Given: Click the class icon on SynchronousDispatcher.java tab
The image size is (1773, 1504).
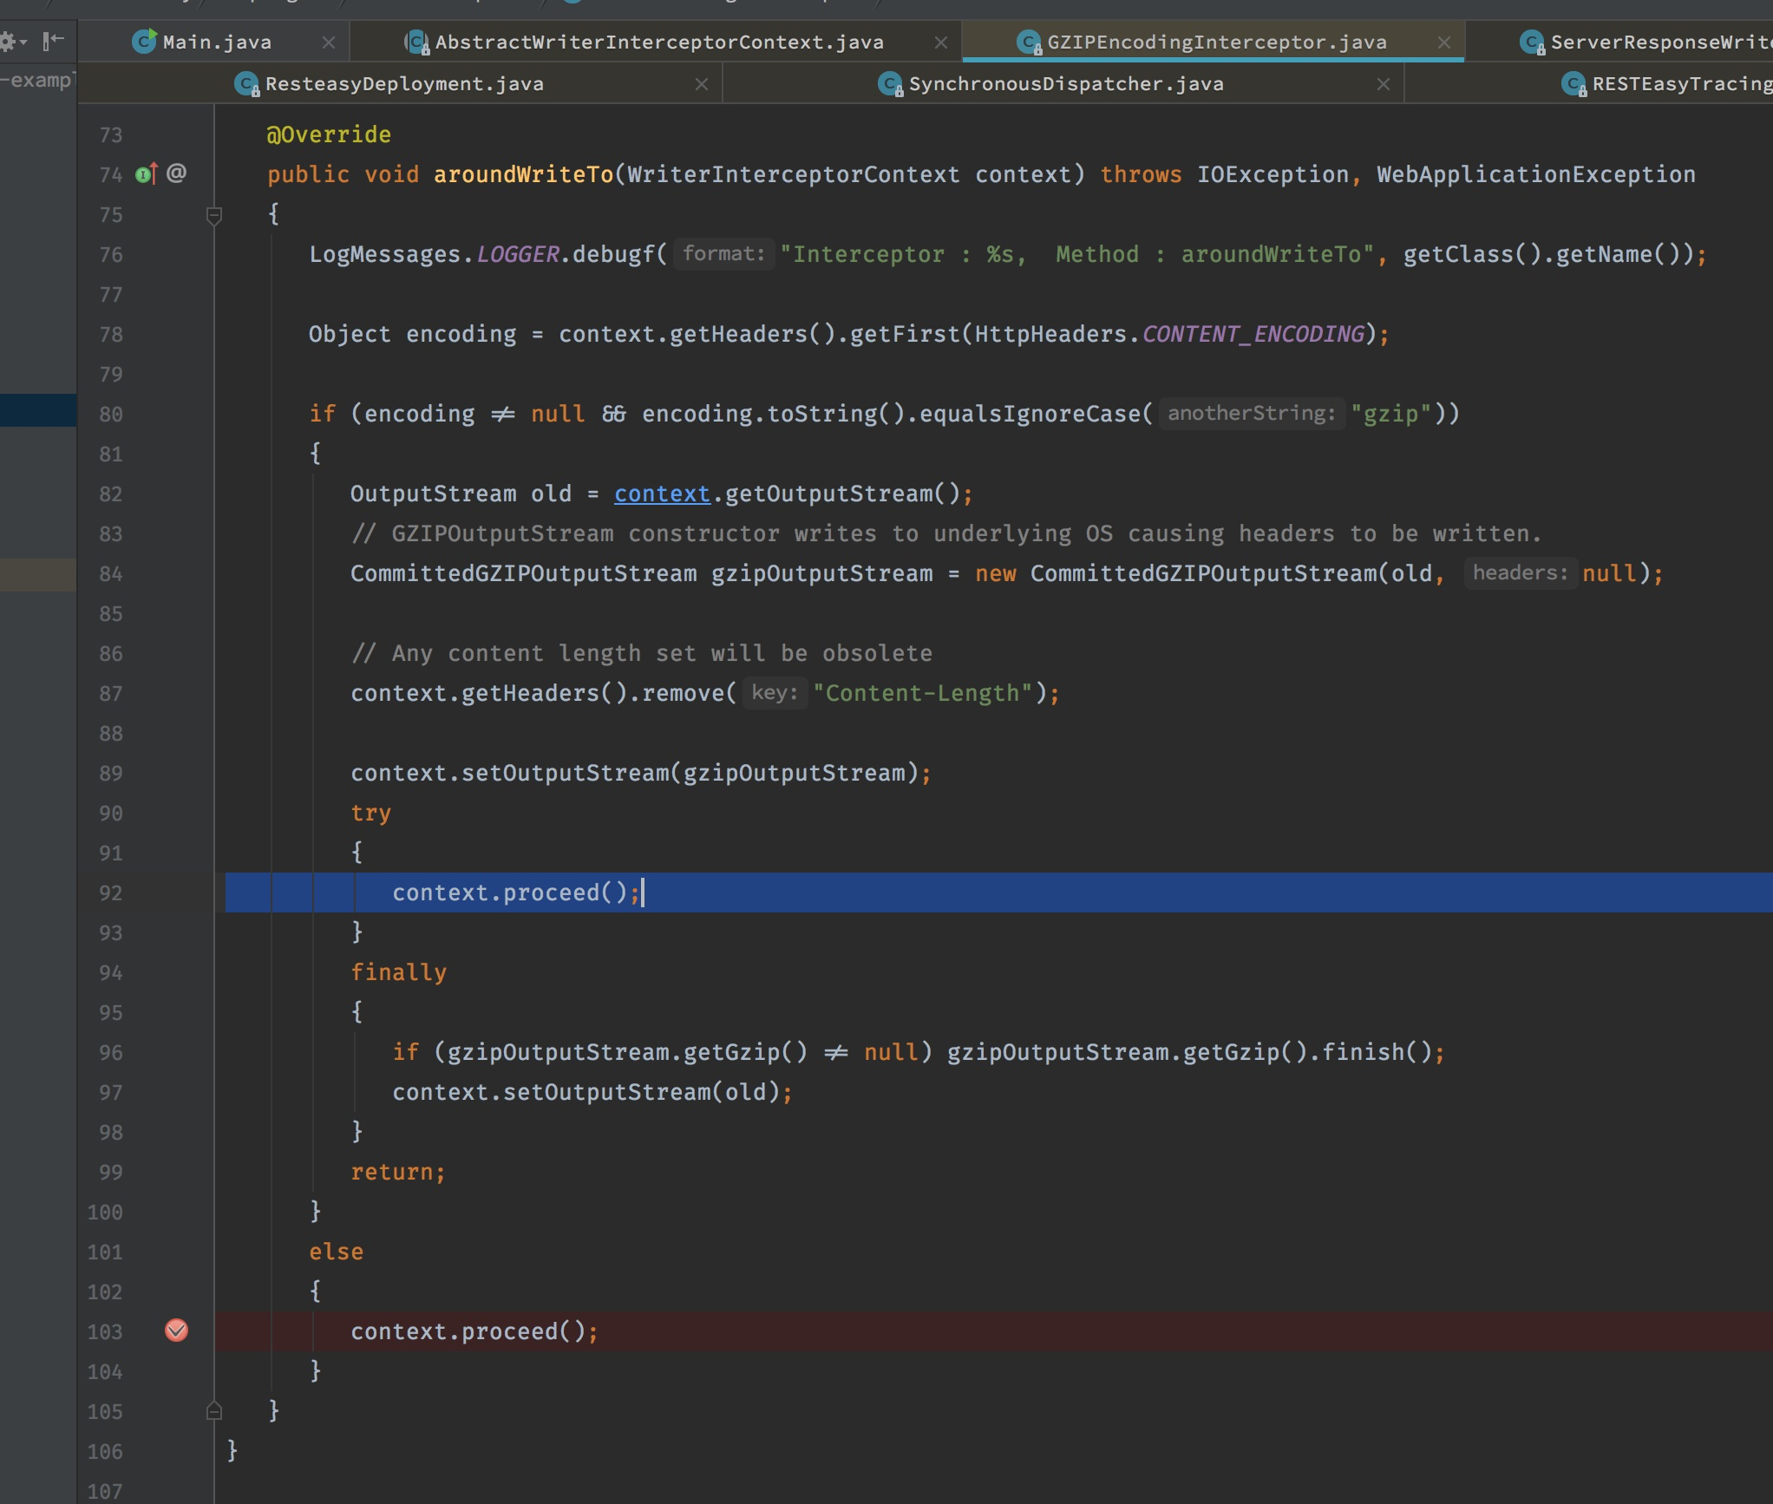Looking at the screenshot, I should coord(890,84).
